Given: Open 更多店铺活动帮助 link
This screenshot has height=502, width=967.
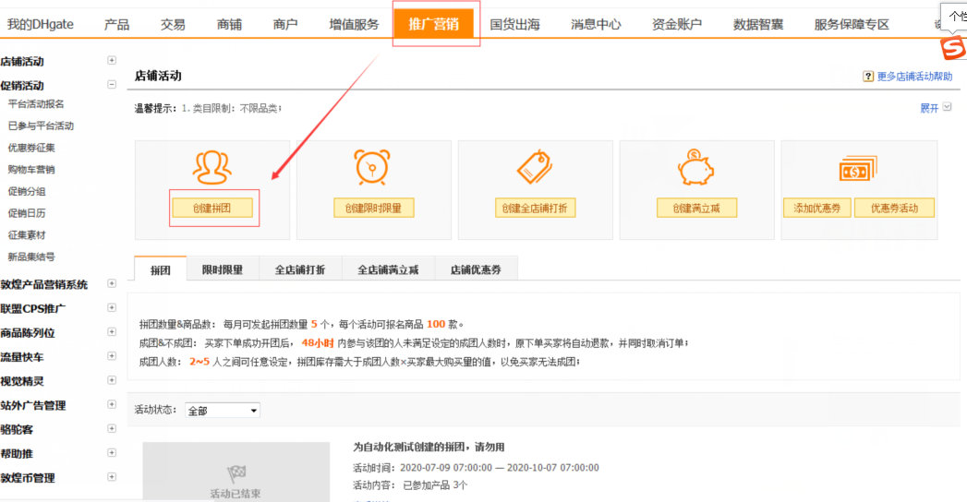Looking at the screenshot, I should (914, 77).
